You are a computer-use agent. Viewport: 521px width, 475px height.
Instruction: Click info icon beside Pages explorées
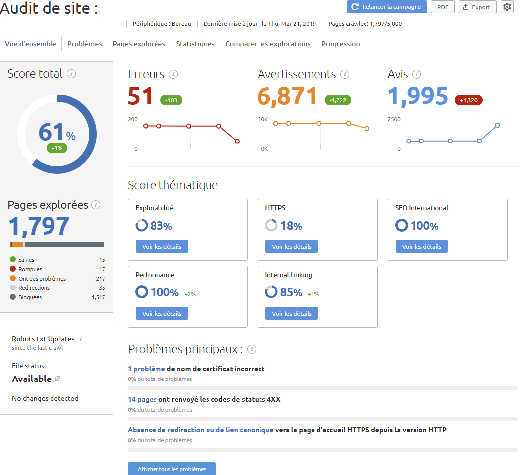click(x=96, y=205)
